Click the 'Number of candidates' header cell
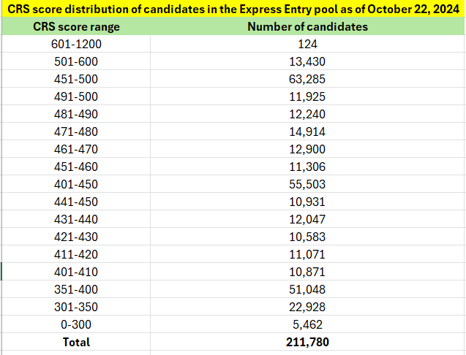This screenshot has width=466, height=355. point(307,26)
